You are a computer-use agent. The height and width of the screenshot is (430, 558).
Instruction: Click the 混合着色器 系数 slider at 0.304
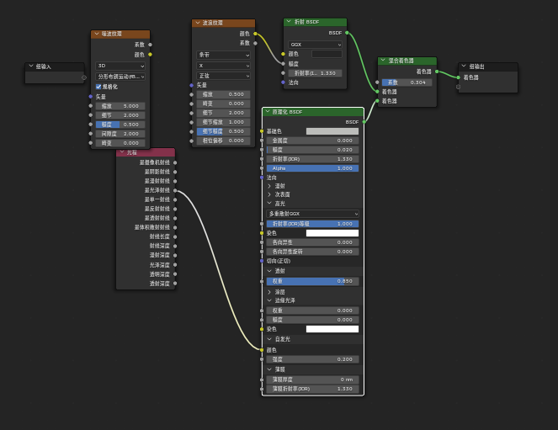pos(407,82)
